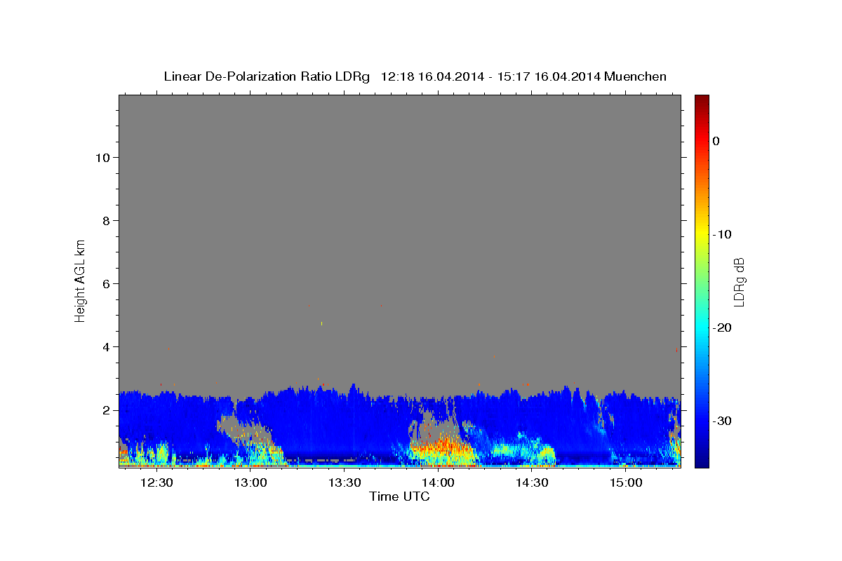Click the height tick label 6
The height and width of the screenshot is (561, 842).
[105, 283]
